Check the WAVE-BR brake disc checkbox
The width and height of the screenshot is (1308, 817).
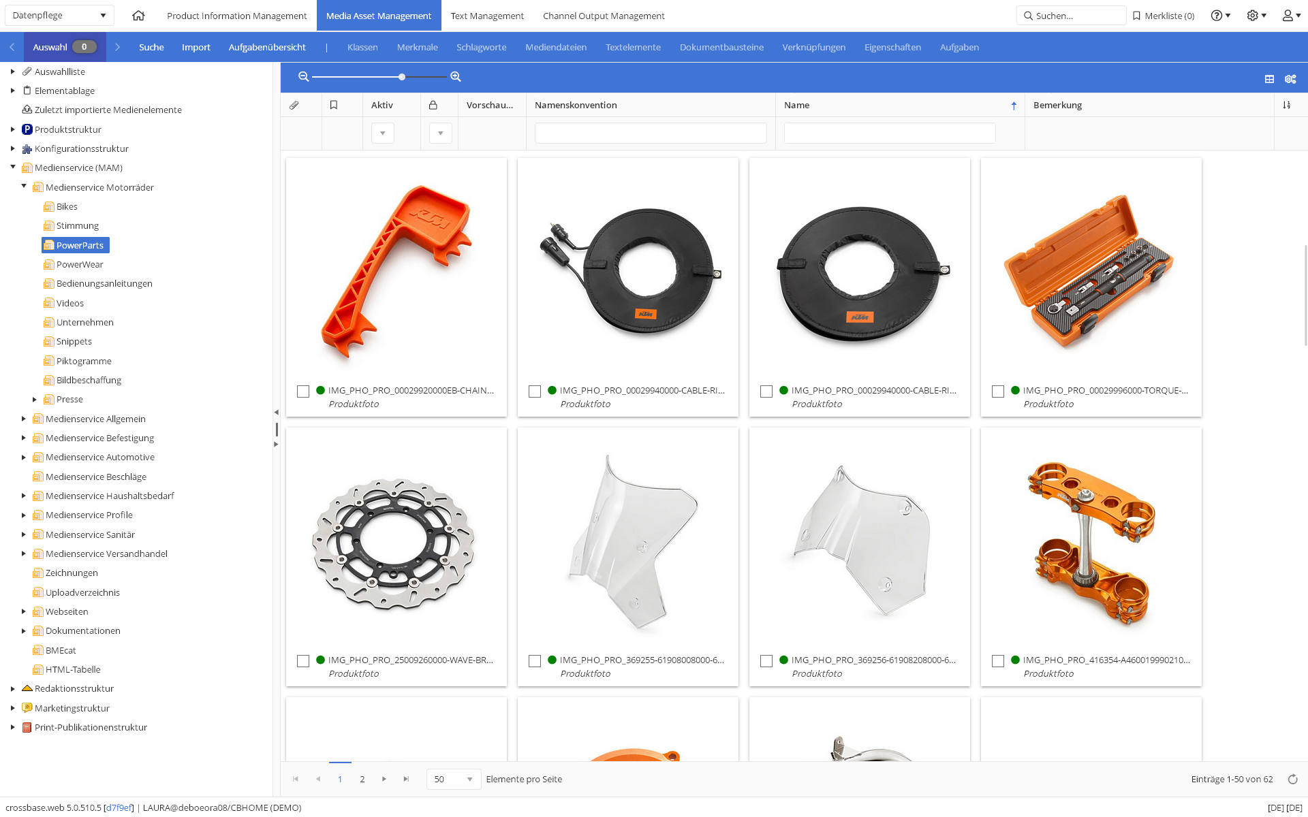pos(303,661)
